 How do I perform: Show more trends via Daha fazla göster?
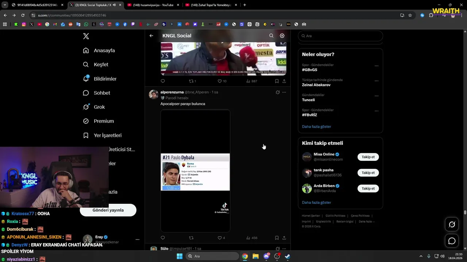316,126
